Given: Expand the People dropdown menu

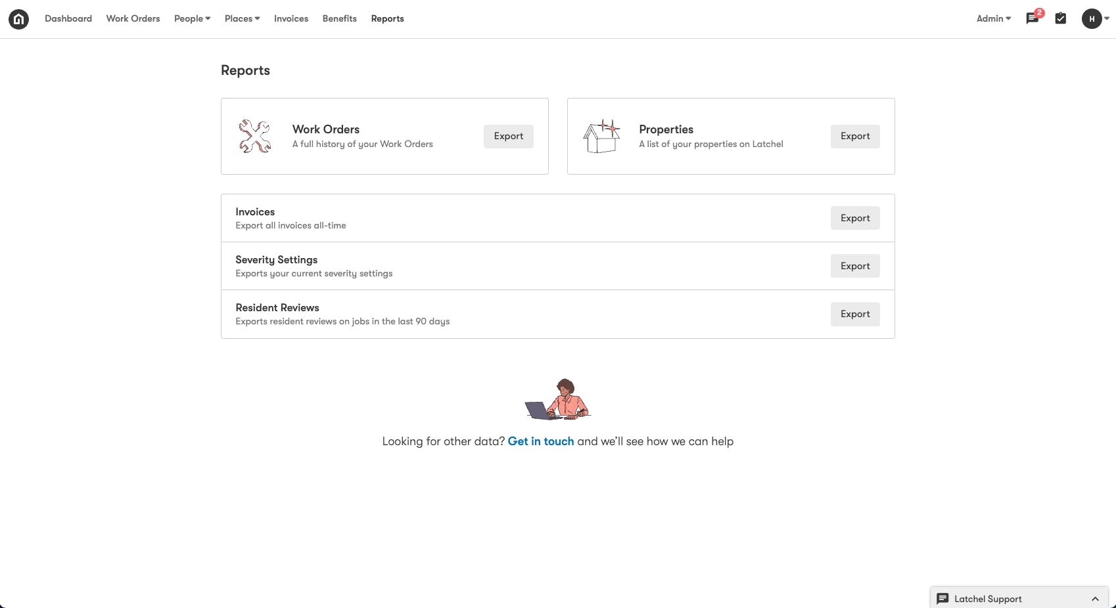Looking at the screenshot, I should coord(192,18).
